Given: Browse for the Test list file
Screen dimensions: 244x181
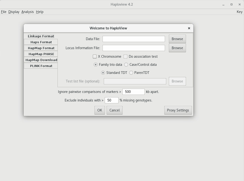Looking at the screenshot, I should [x=177, y=81].
